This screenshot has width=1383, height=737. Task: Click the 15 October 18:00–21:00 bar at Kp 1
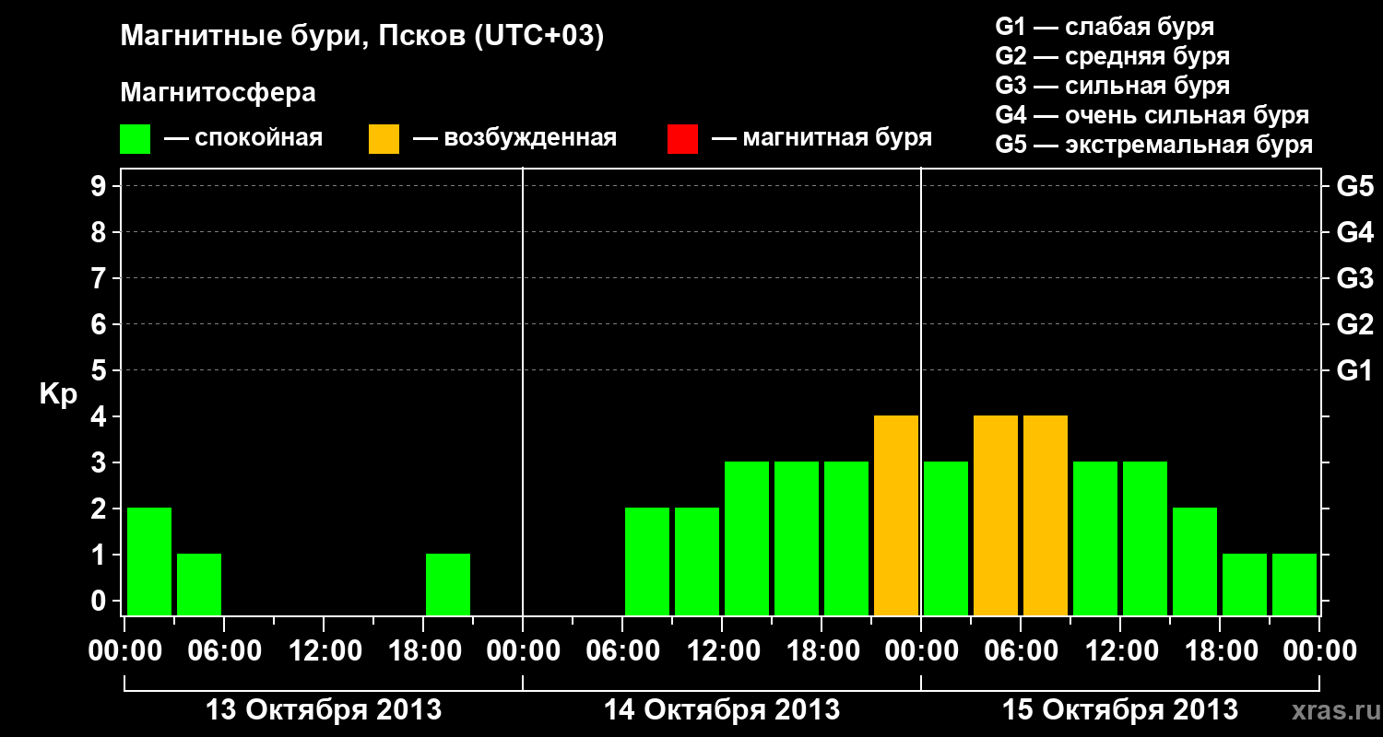tap(1245, 584)
